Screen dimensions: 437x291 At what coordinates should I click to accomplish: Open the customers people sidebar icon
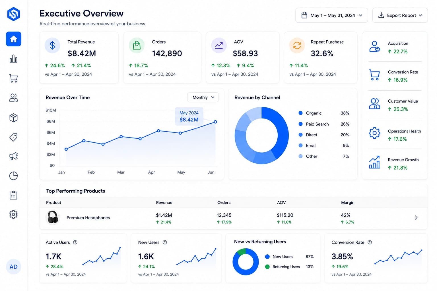click(13, 98)
